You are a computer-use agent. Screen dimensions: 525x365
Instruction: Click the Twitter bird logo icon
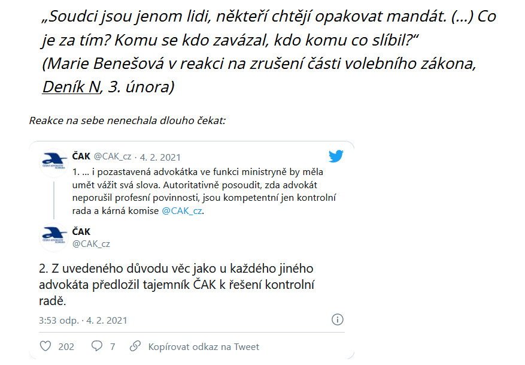(x=336, y=156)
